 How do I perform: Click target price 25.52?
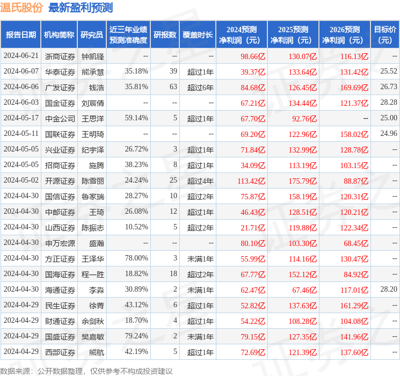[389, 71]
